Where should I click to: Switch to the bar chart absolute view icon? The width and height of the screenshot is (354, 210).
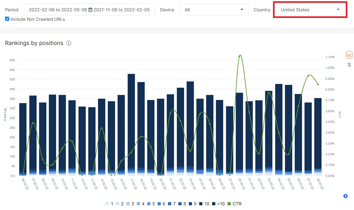tap(349, 55)
